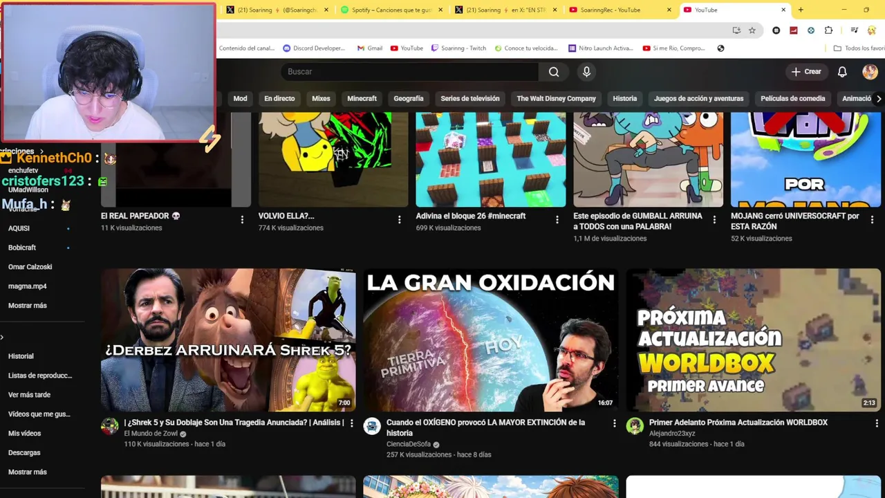Open the Nitro Launch Activa bookmark
Viewport: 885px width, 498px height.
pos(600,48)
